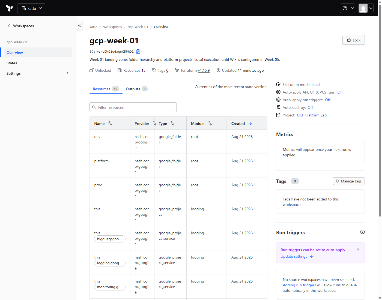Click the katta breadcrumb link

[x=93, y=27]
